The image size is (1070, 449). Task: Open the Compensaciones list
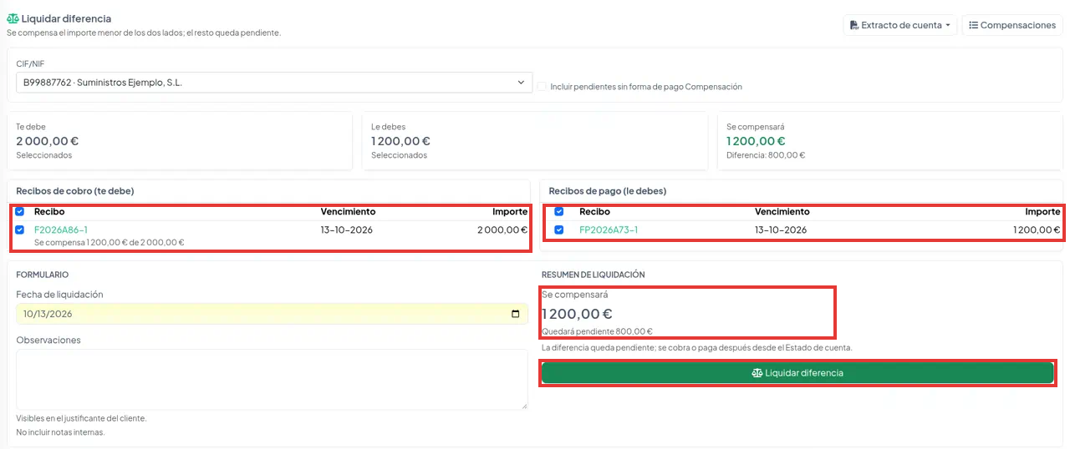coord(1011,25)
